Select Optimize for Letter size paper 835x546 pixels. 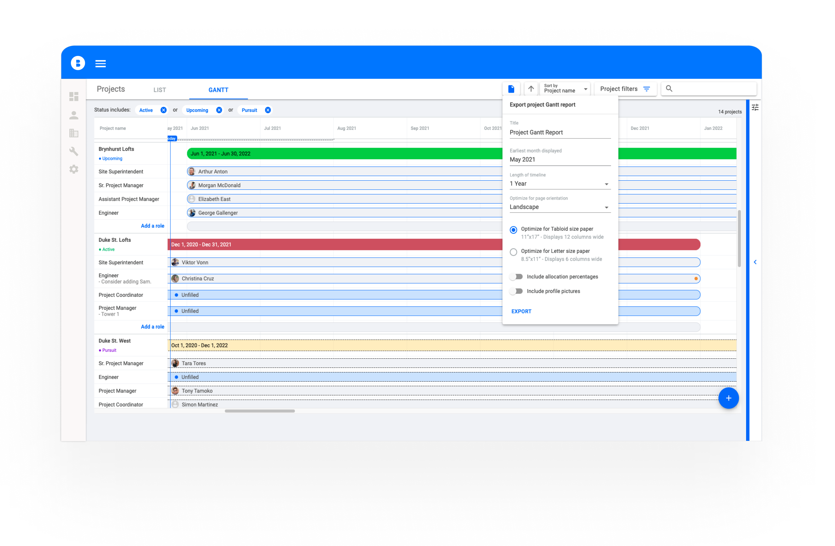(513, 252)
